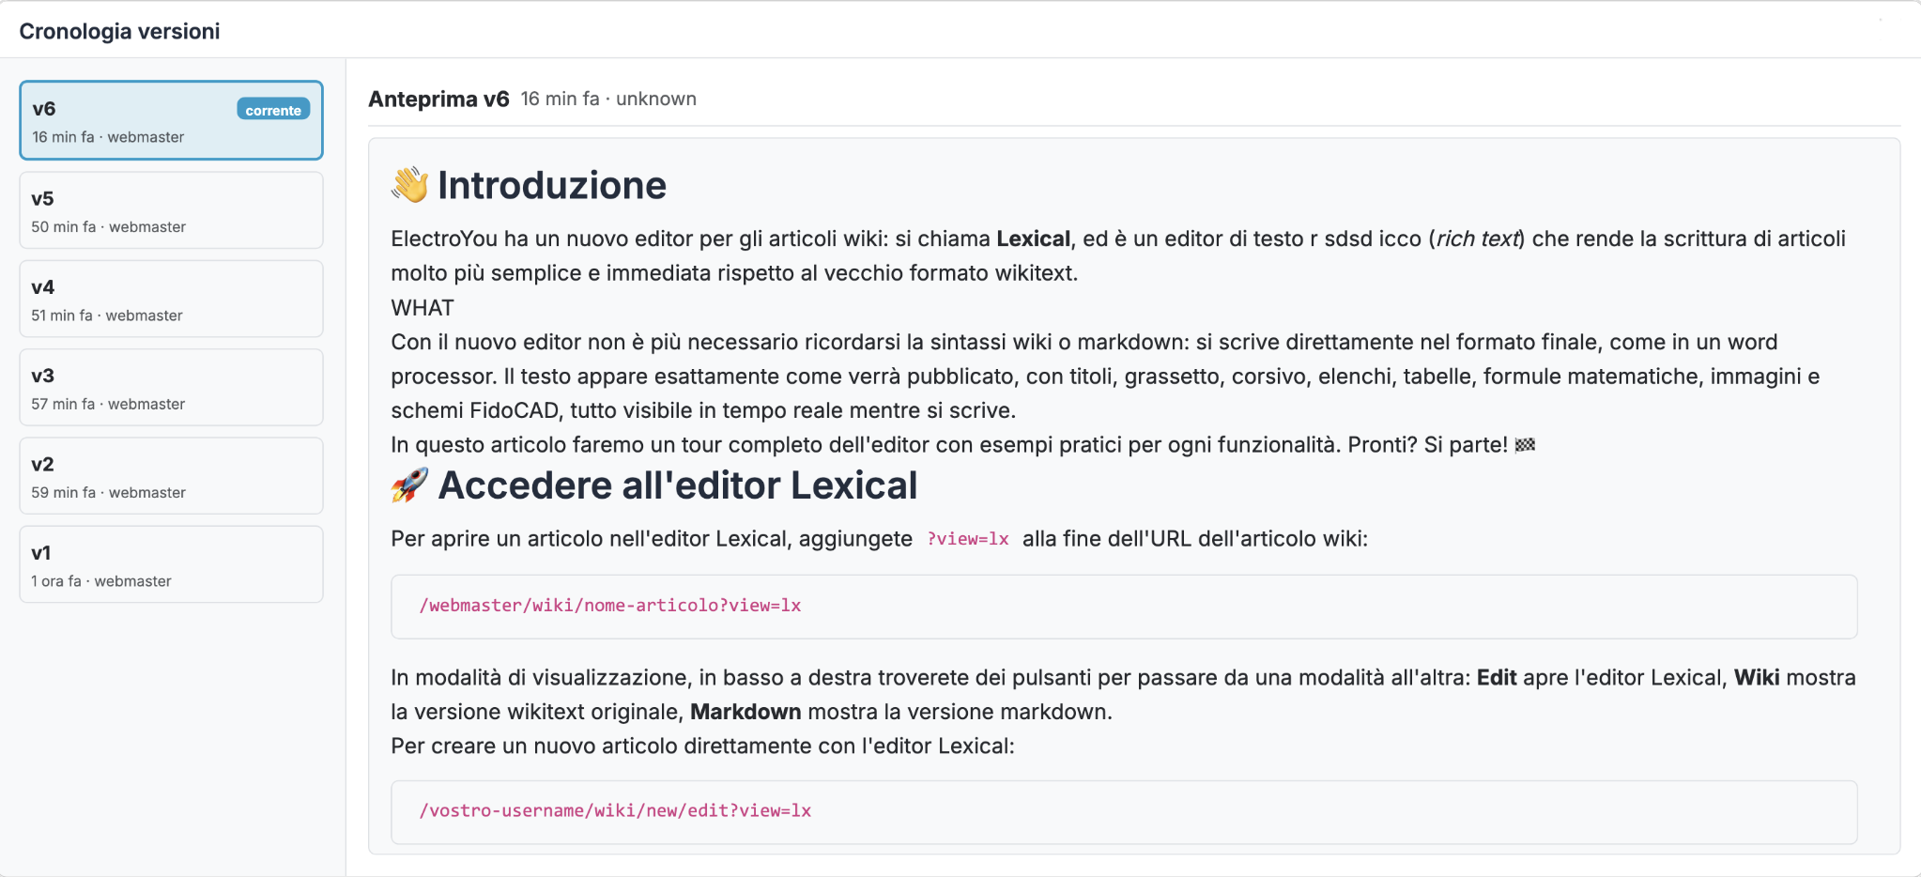Open the oldest version v1

click(171, 564)
